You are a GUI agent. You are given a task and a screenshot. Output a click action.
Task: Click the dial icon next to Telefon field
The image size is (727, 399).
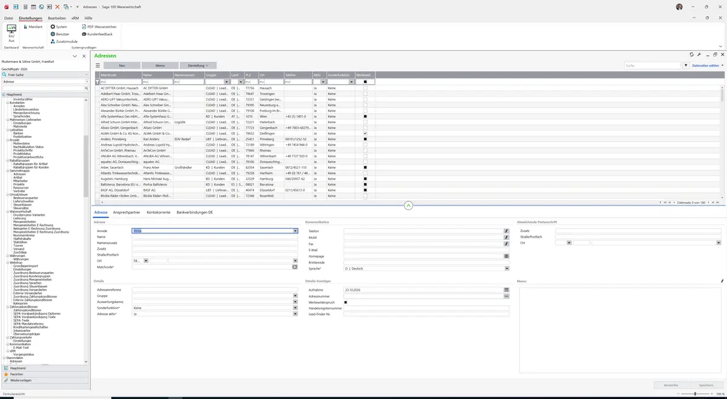506,231
